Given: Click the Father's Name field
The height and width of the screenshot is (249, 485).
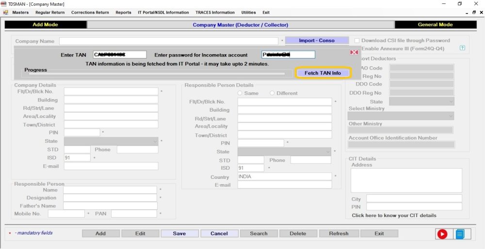Looking at the screenshot, I should pyautogui.click(x=110, y=206).
